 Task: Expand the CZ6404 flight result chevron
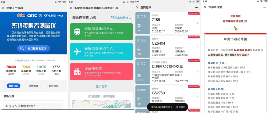click(x=197, y=46)
